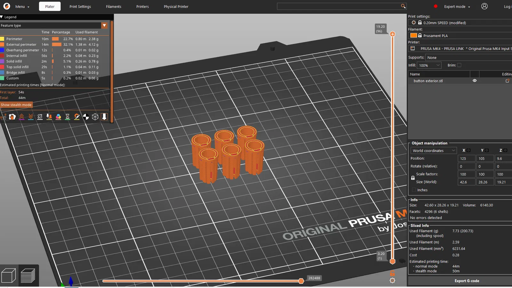The height and width of the screenshot is (288, 512).
Task: Toggle the color changes circles icon
Action: 58,117
